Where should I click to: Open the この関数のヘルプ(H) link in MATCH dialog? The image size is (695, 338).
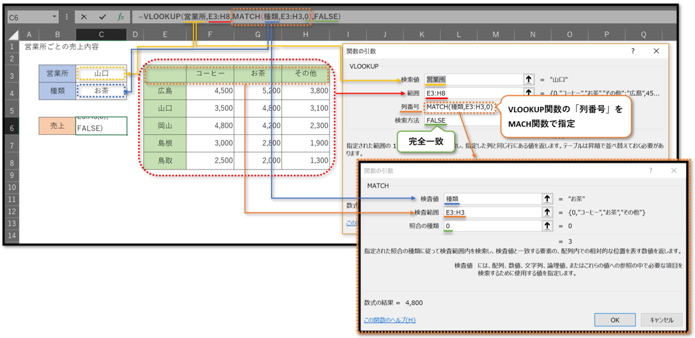pos(389,319)
